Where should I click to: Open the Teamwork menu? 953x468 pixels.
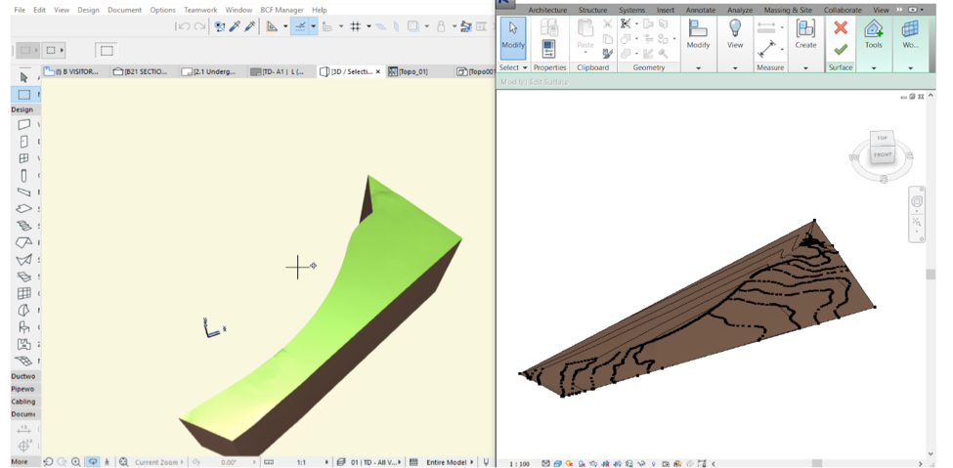199,10
